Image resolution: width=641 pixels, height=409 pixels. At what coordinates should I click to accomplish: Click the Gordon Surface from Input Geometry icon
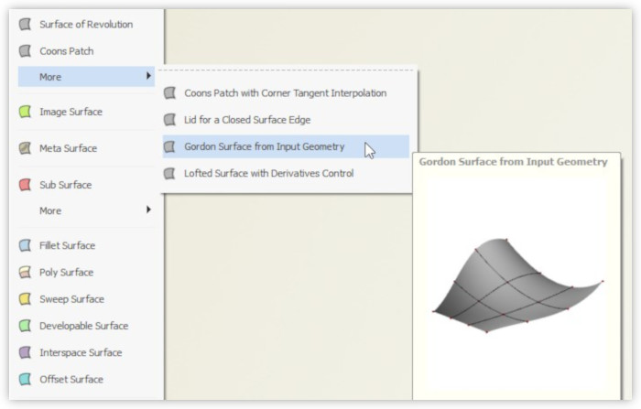[169, 146]
